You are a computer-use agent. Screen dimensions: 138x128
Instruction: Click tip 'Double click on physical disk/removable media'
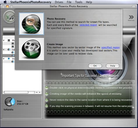91,88
